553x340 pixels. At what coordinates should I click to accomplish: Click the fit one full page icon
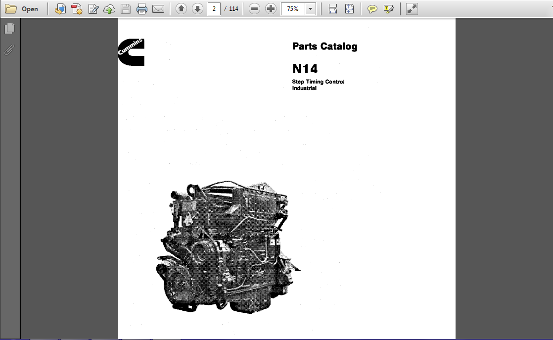[349, 9]
